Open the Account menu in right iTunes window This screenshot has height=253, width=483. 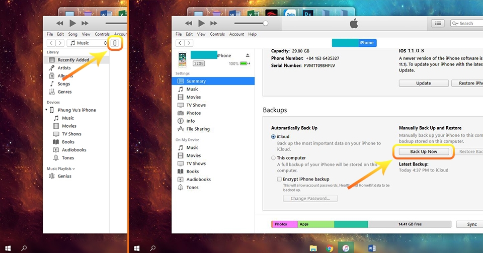coord(236,34)
